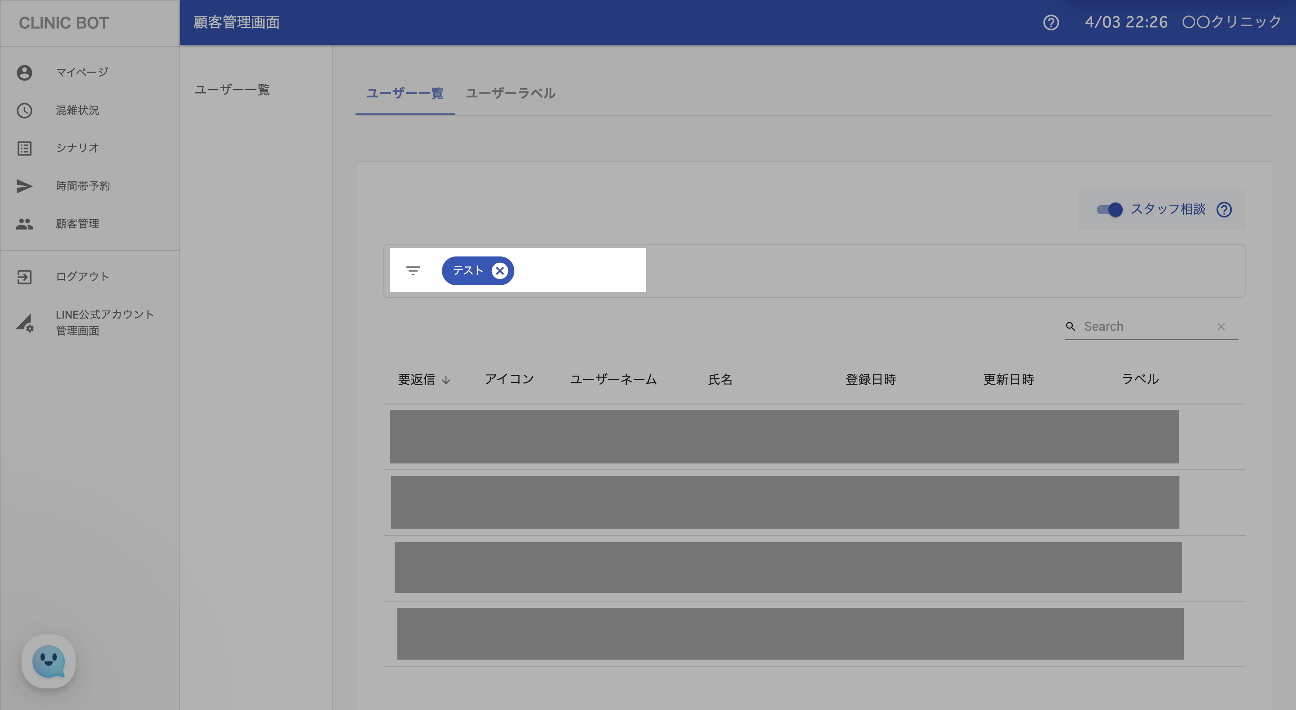Sort by 要返信 column arrow
Image resolution: width=1296 pixels, height=710 pixels.
[446, 380]
